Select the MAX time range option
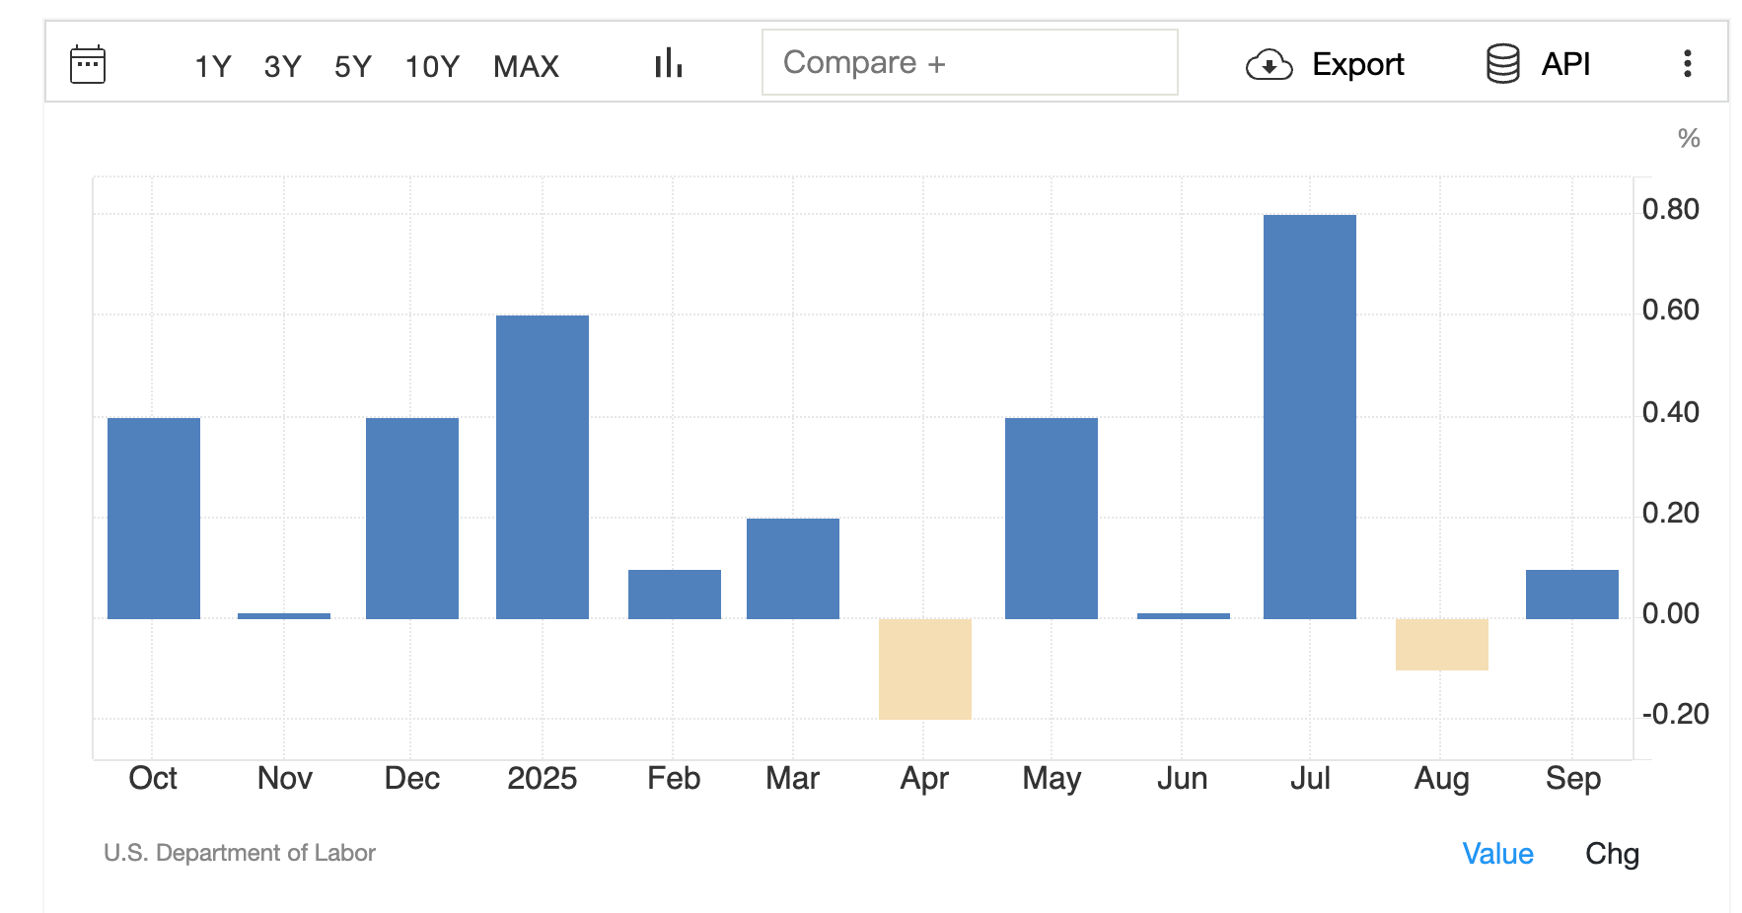The width and height of the screenshot is (1742, 913). point(527,66)
